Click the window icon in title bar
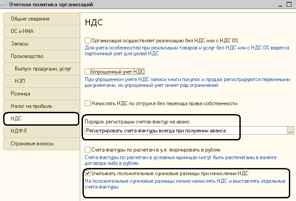 (4, 4)
